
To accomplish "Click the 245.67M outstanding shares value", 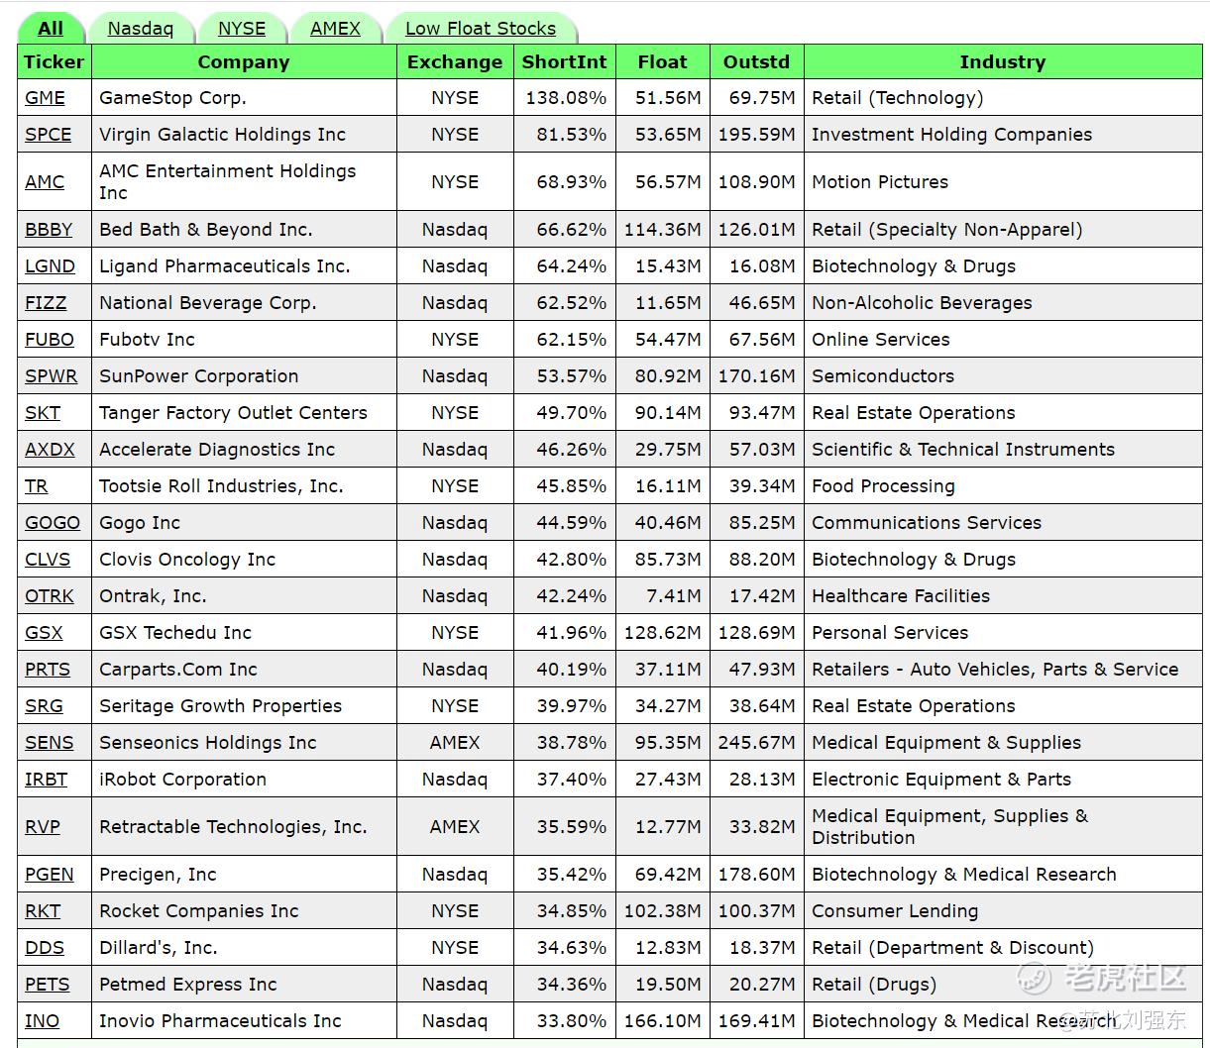I will click(x=757, y=743).
